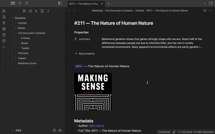Click Add property button
The width and height of the screenshot is (215, 134).
pyautogui.click(x=85, y=53)
